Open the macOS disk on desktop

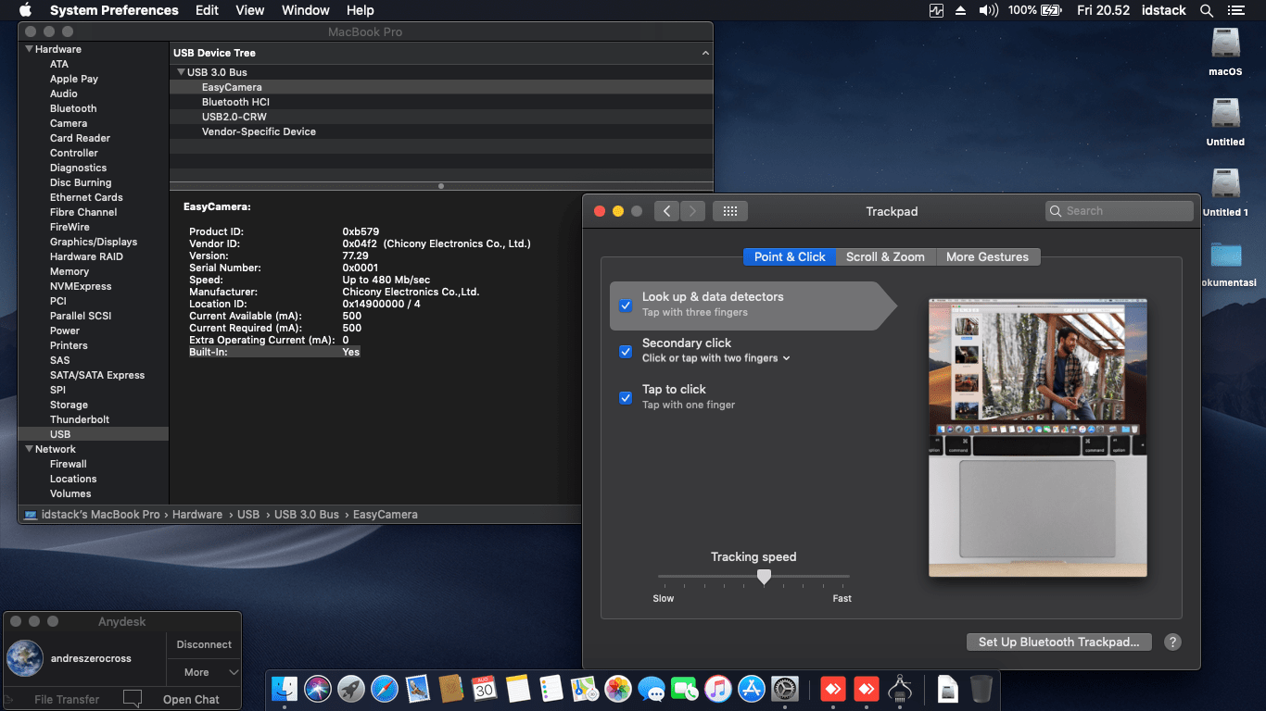[1225, 43]
